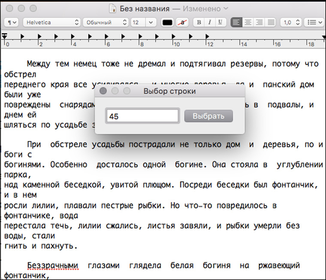Click the document title Без названия
This screenshot has height=280, width=326.
point(145,9)
